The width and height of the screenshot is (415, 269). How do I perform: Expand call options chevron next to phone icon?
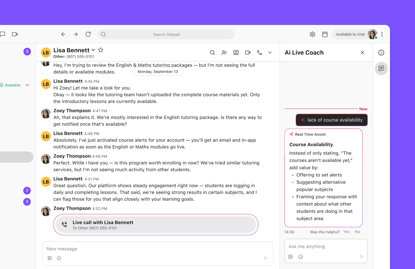point(270,52)
